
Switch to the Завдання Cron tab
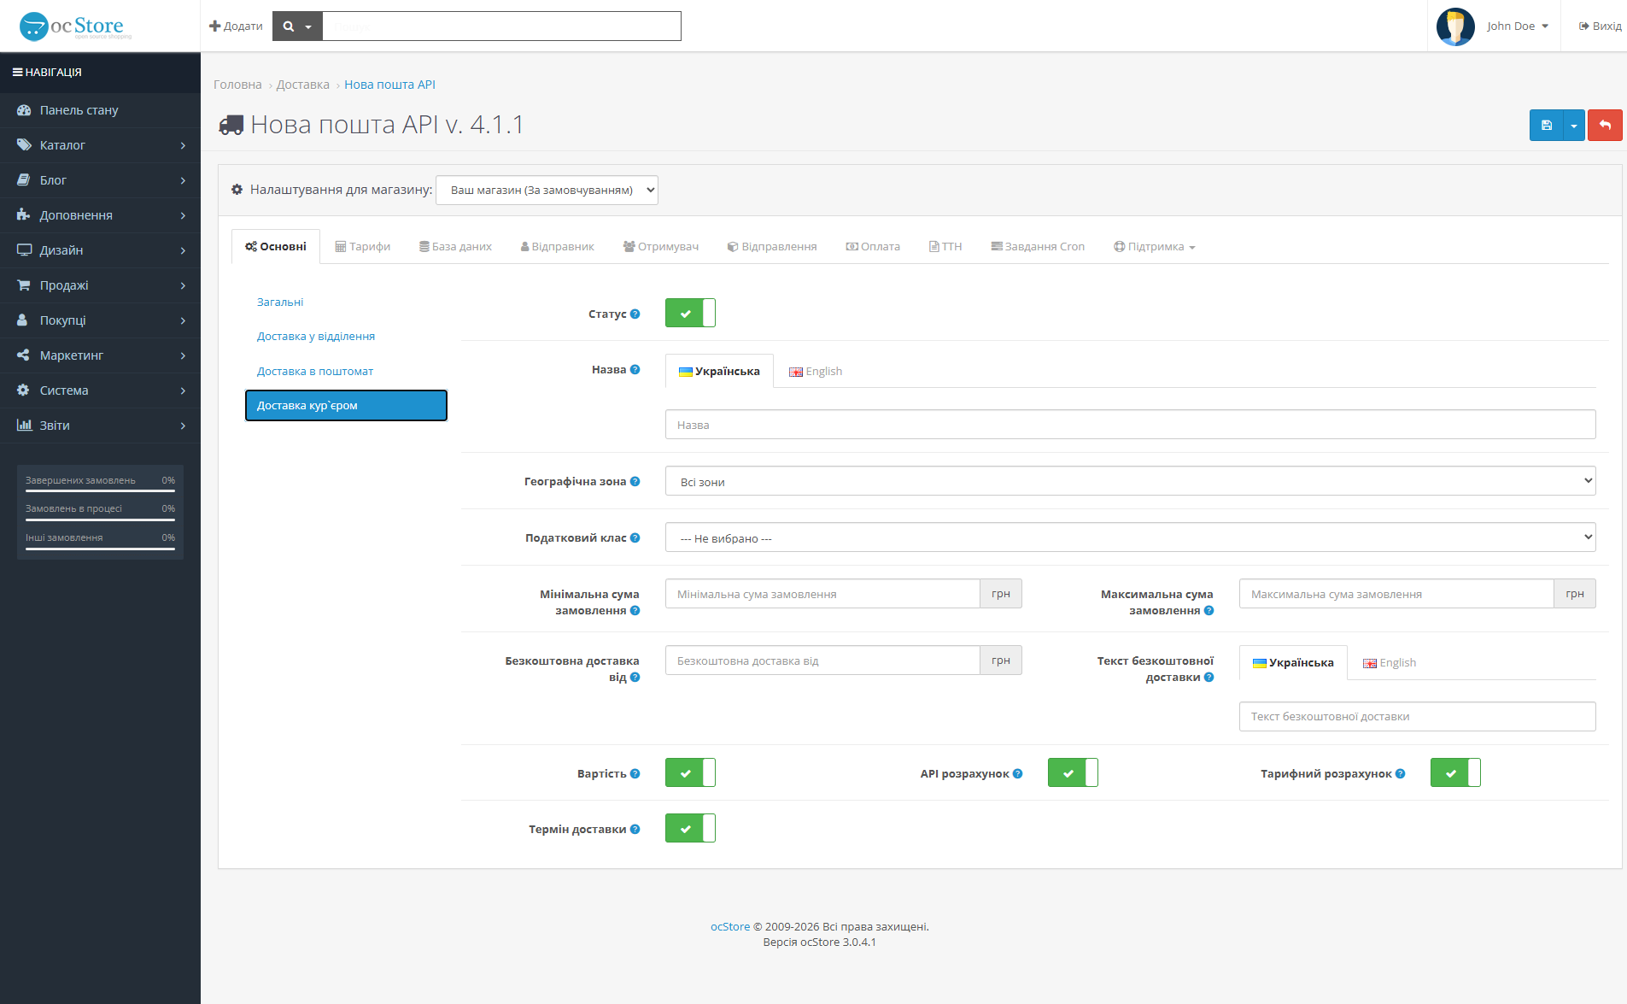click(1038, 247)
